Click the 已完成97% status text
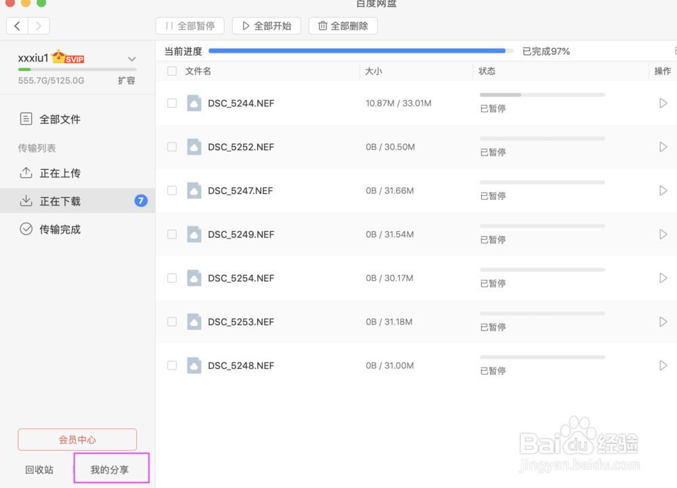The width and height of the screenshot is (677, 488). (x=546, y=51)
